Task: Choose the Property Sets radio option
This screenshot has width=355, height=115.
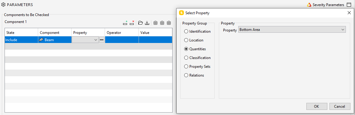Action: (186, 67)
